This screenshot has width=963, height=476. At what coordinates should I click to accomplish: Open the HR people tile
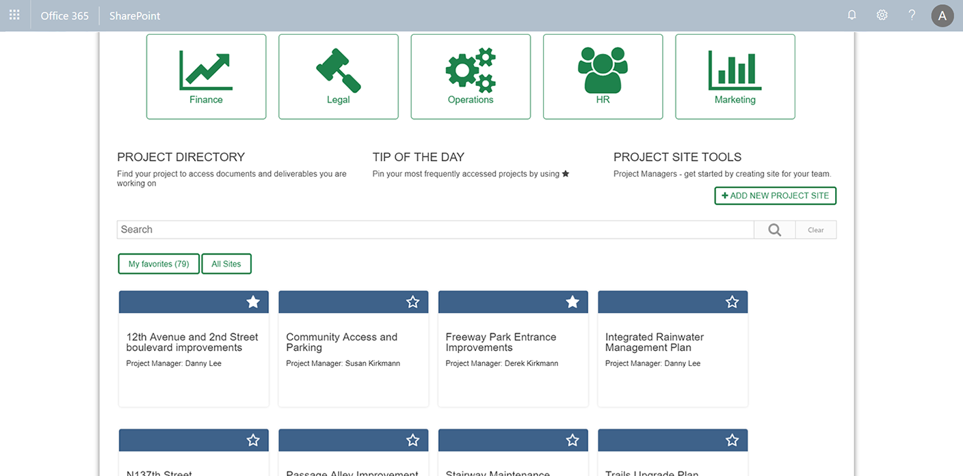[x=603, y=76]
